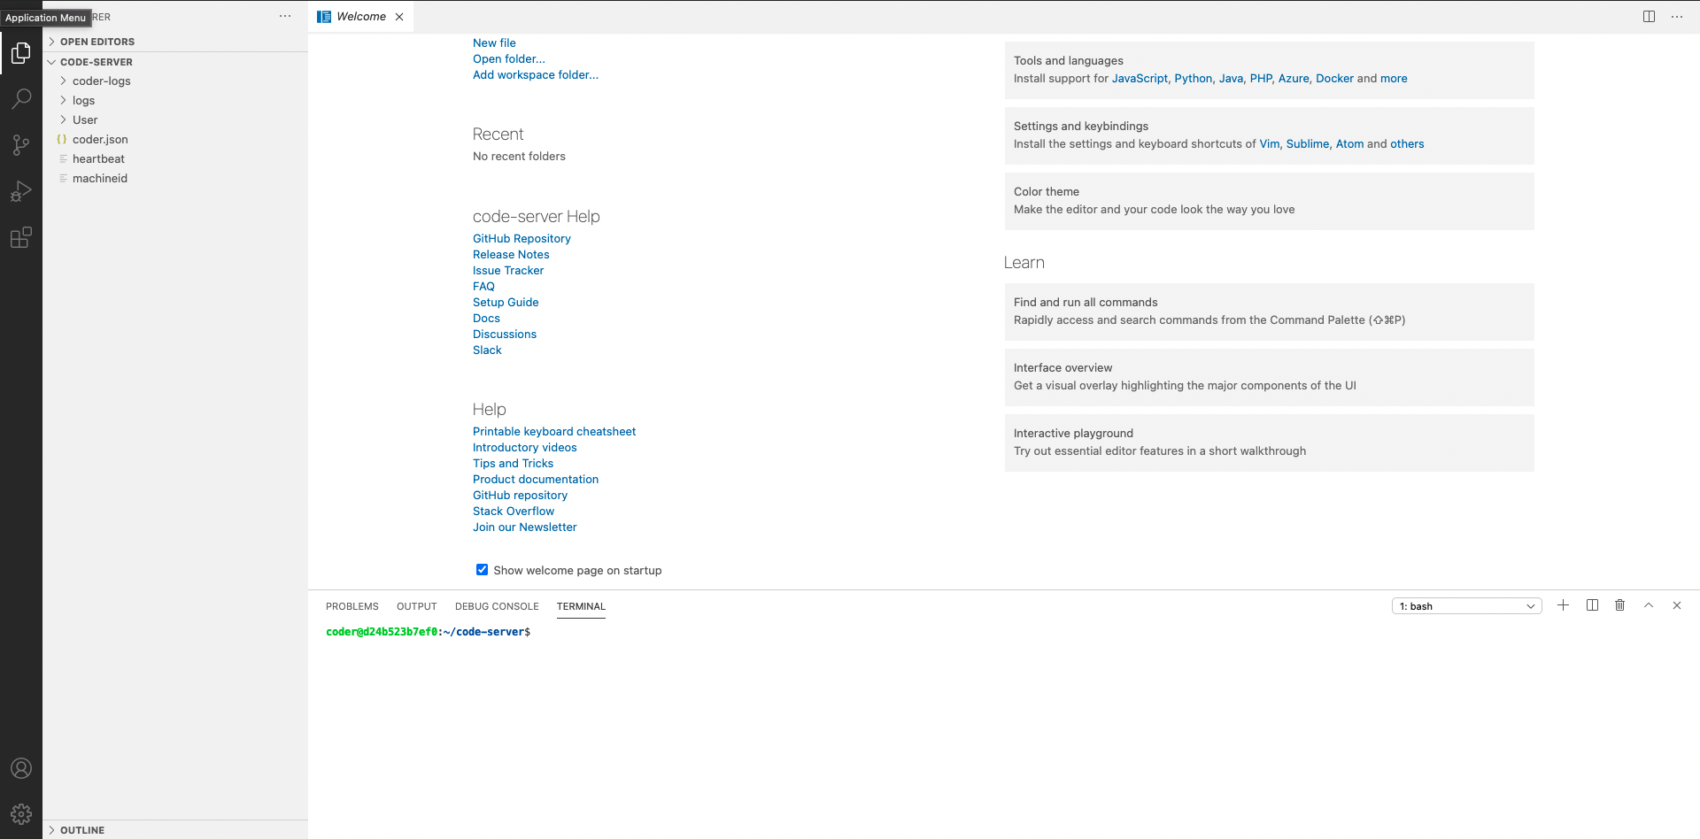
Task: Expand the logs folder
Action: tap(175, 100)
